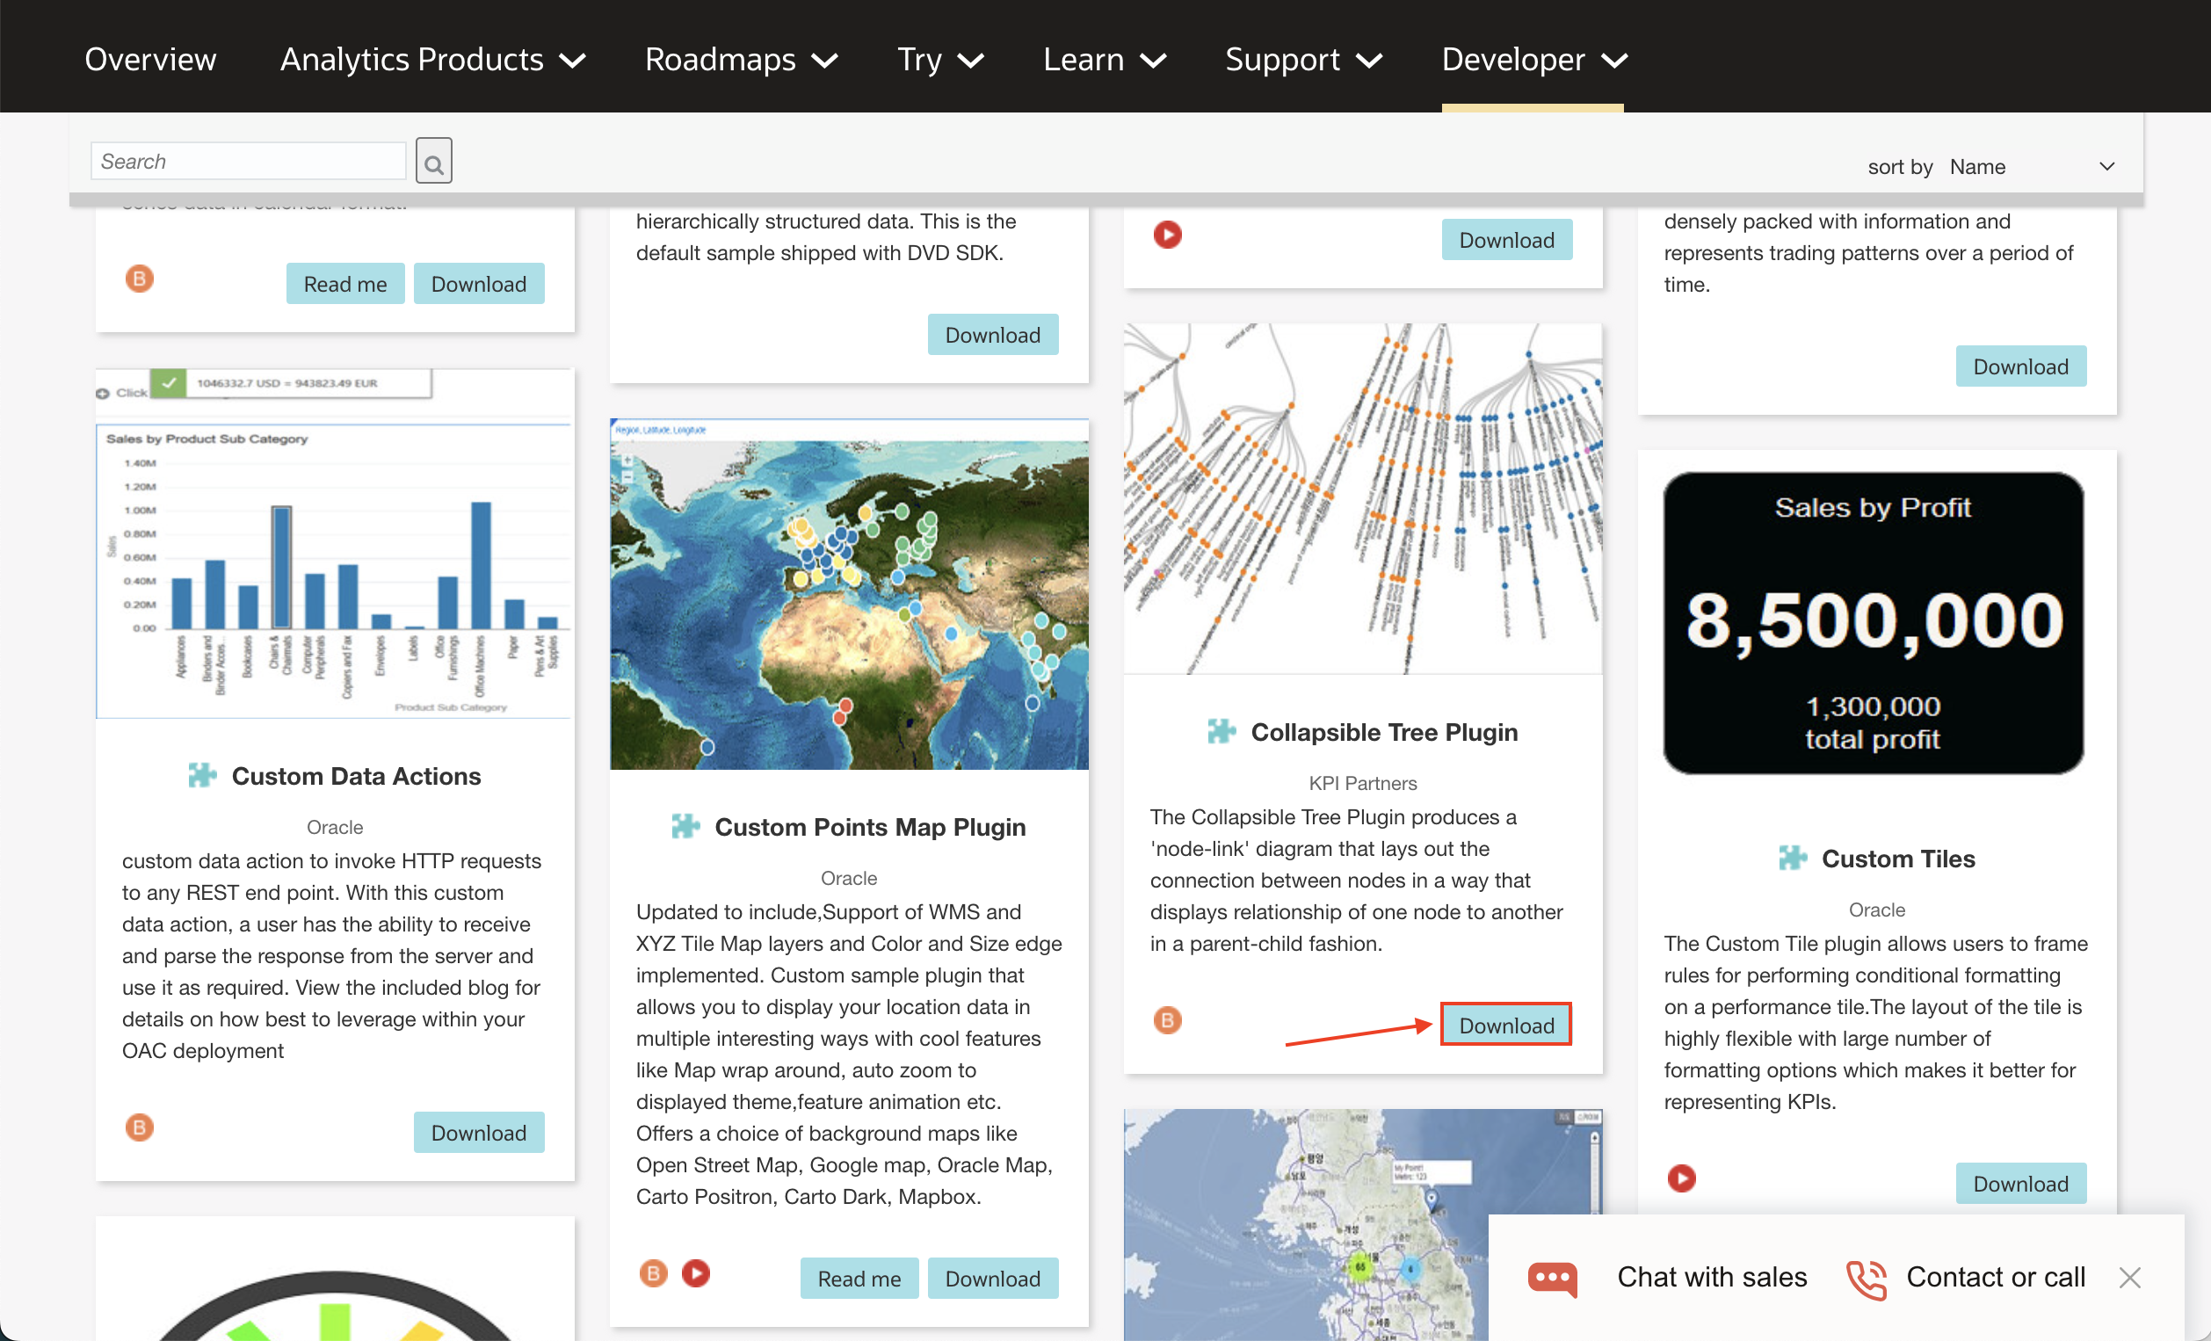Expand the Support dropdown menu
The height and width of the screenshot is (1341, 2211).
coord(1303,59)
